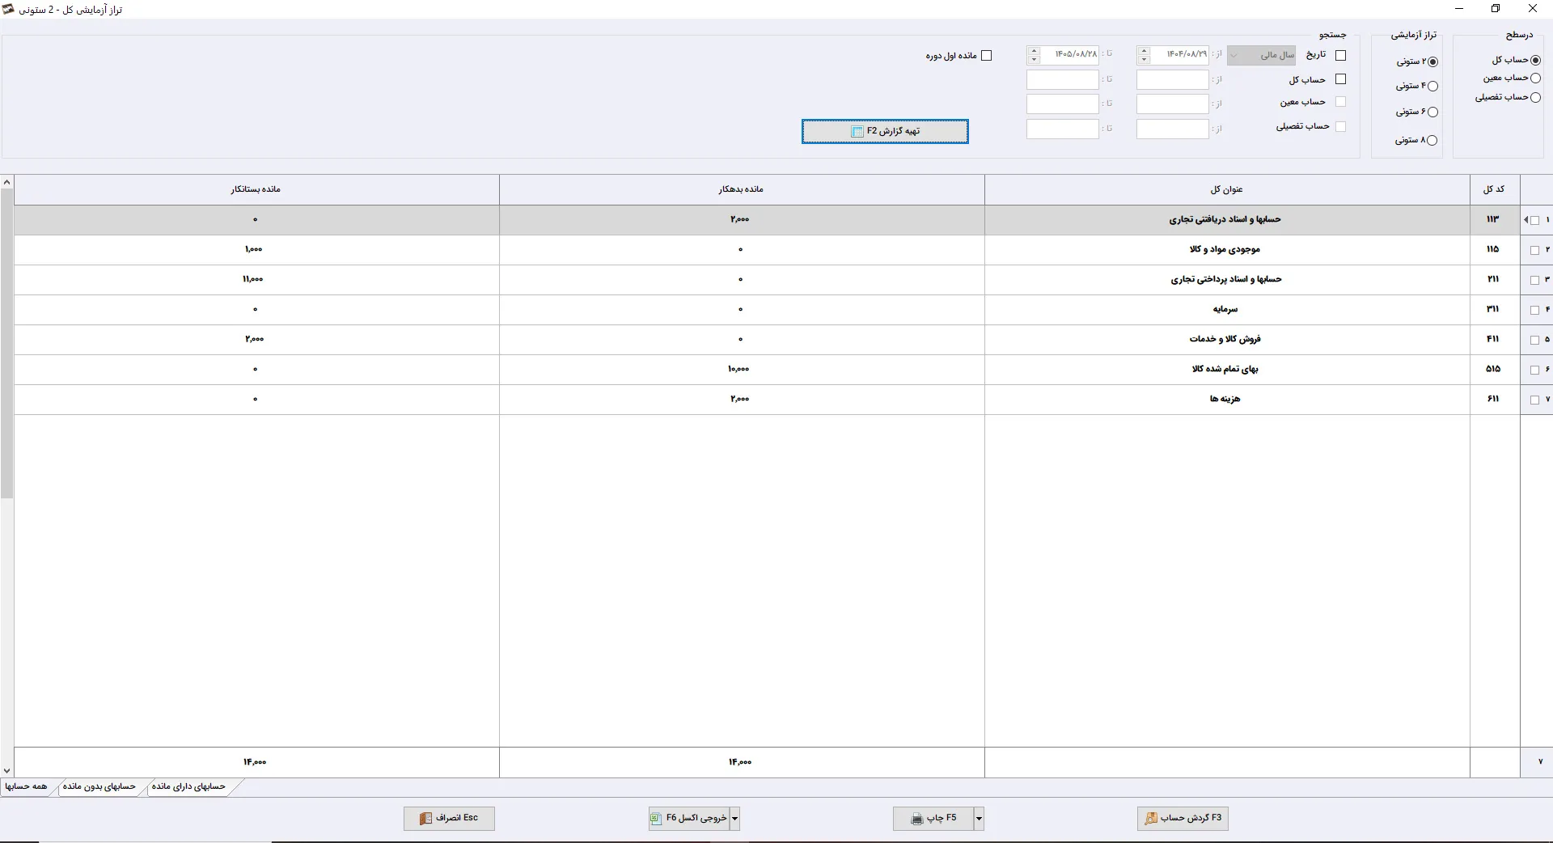The height and width of the screenshot is (843, 1553).
Task: Select the بهای تمام شده کالا row title
Action: (1225, 369)
